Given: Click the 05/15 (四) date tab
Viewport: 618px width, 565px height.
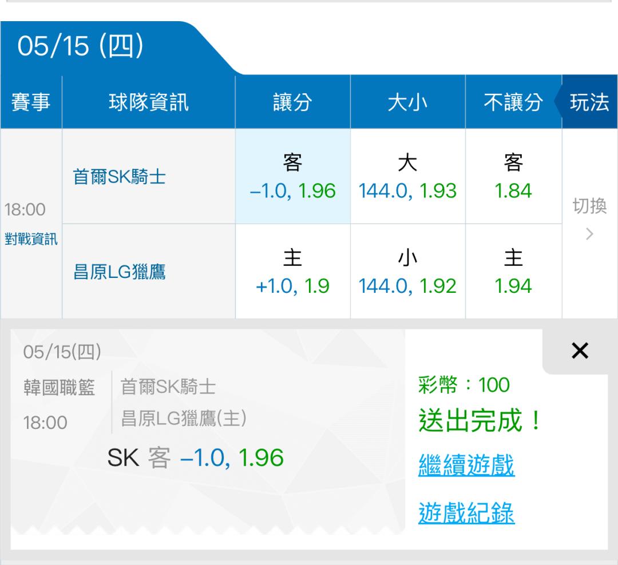Looking at the screenshot, I should point(81,46).
